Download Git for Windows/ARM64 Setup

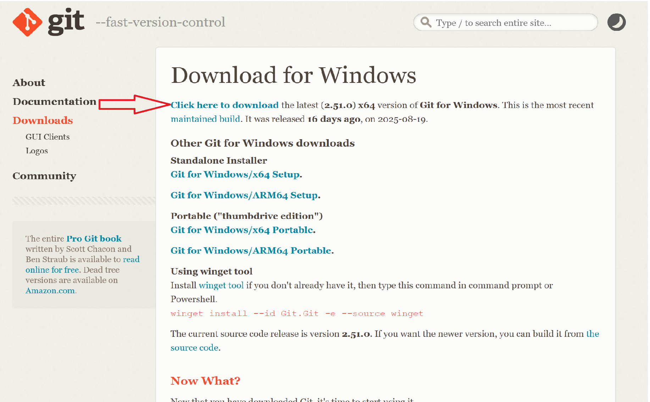click(x=244, y=196)
